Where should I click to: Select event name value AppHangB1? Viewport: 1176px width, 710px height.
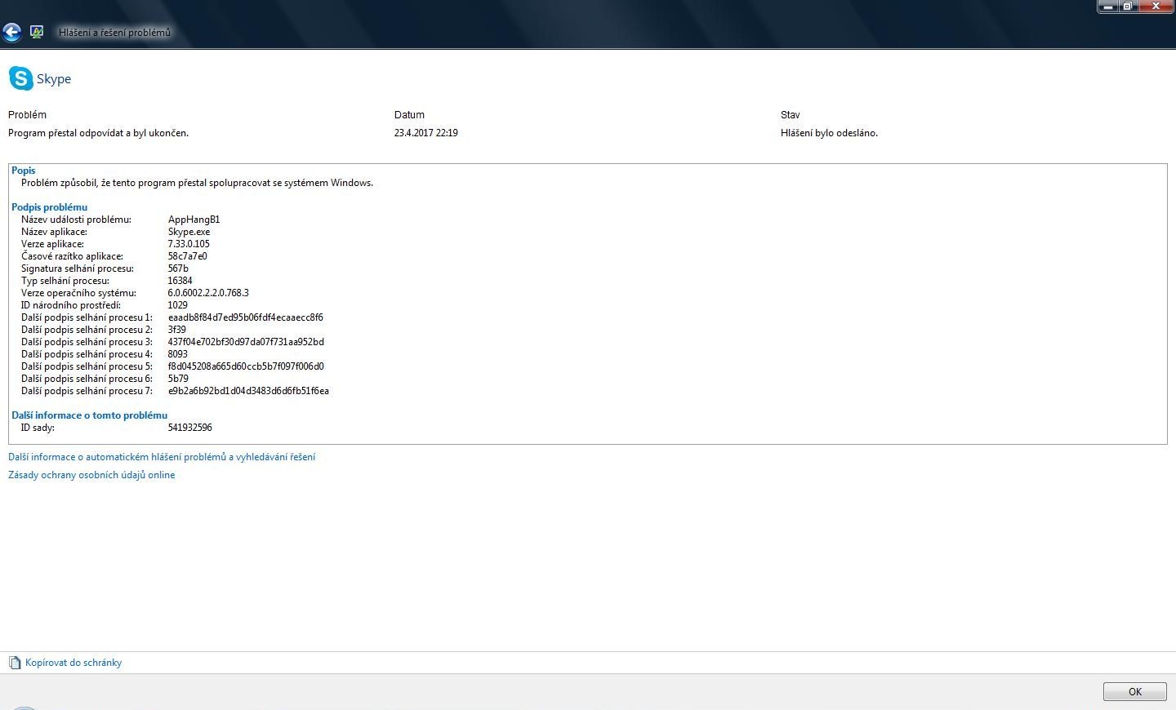(x=194, y=220)
